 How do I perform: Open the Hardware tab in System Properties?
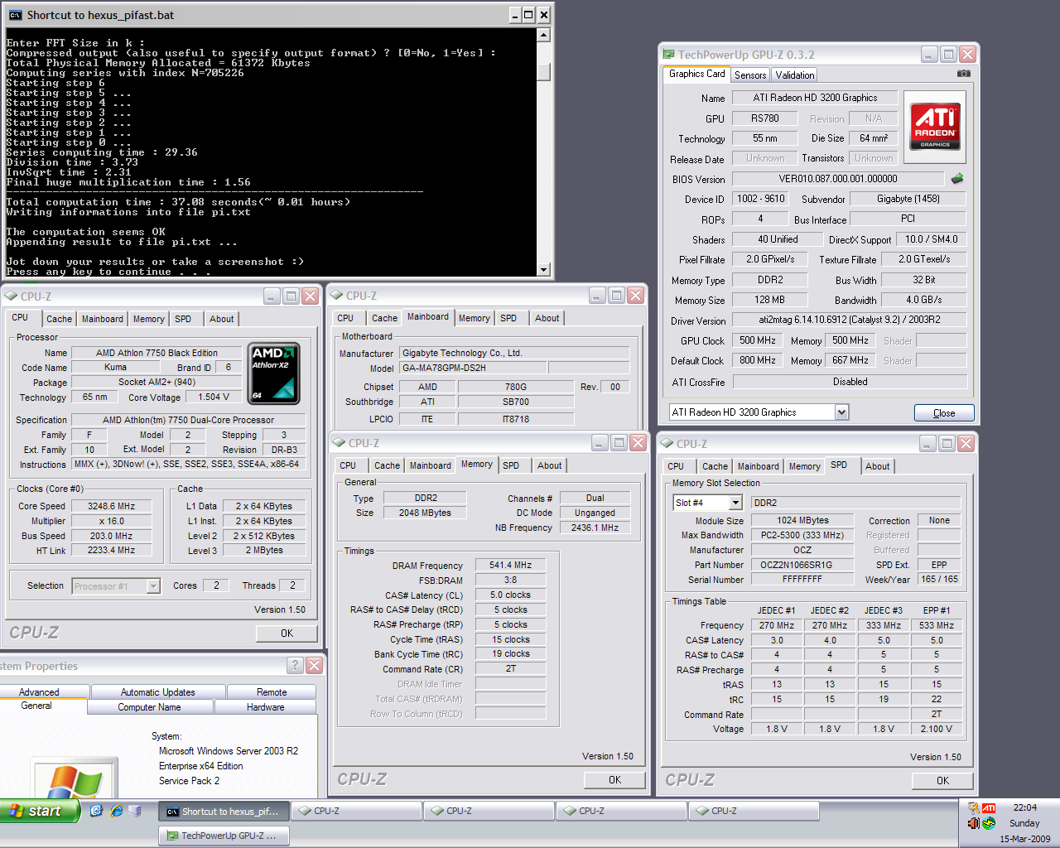266,707
